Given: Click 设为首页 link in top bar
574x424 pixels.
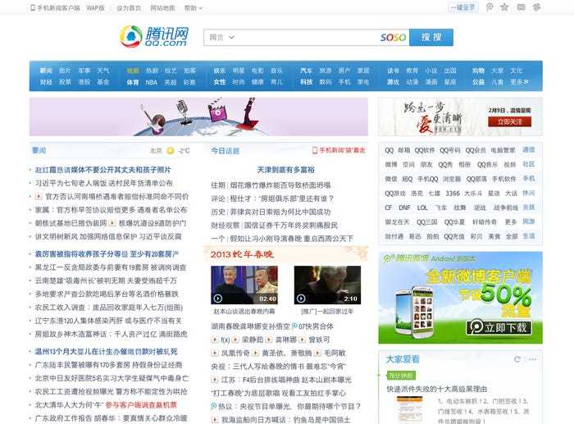Looking at the screenshot, I should [x=129, y=7].
